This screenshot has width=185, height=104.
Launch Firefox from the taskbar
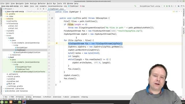(11, 102)
